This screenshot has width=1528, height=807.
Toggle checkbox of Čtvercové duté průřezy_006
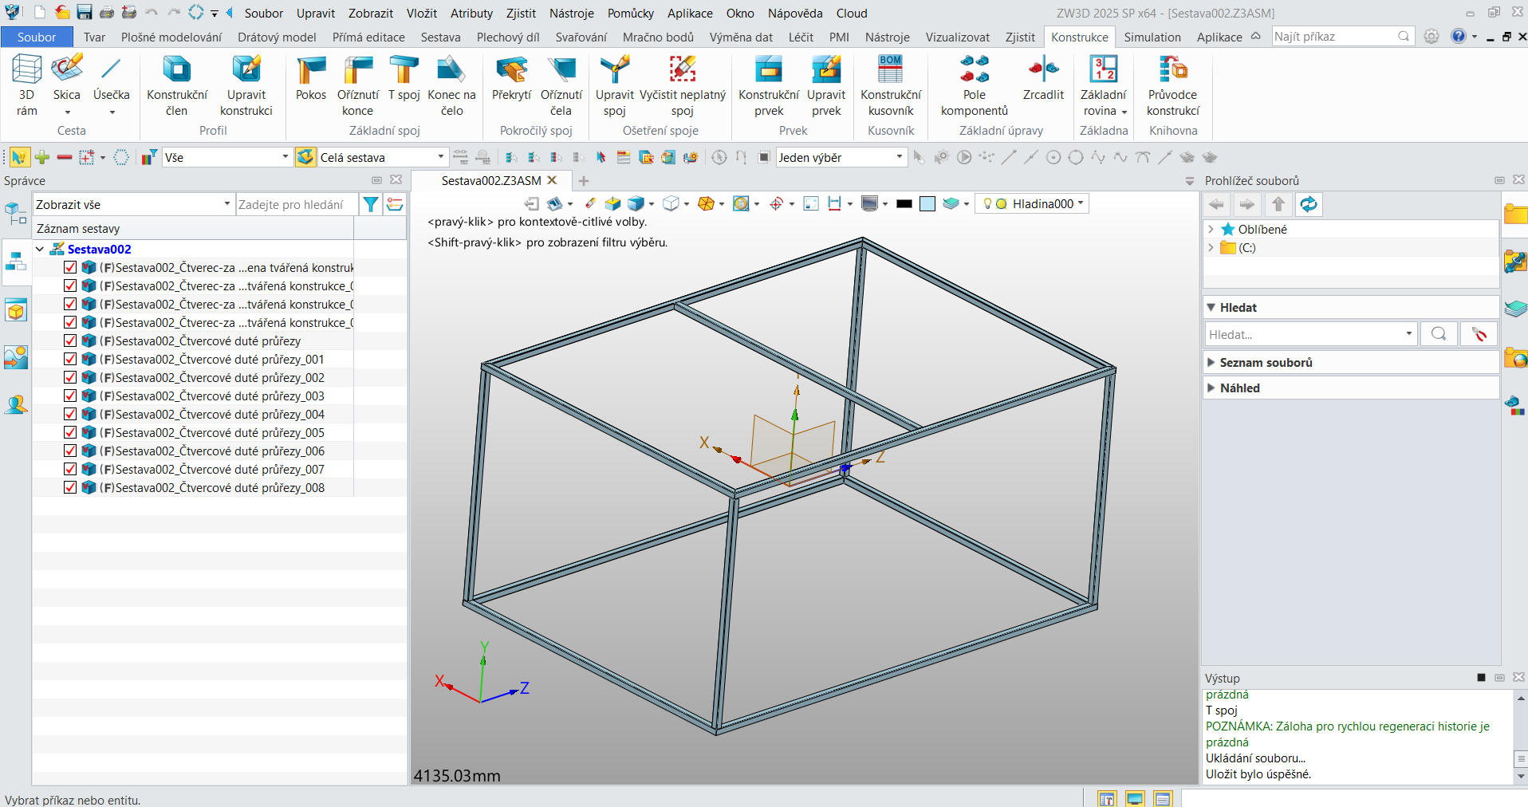(x=70, y=451)
